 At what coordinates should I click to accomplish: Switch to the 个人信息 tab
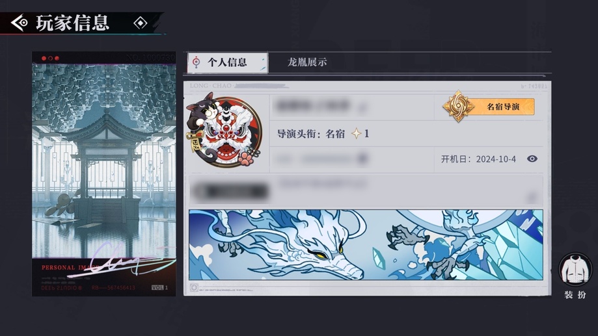coord(228,62)
